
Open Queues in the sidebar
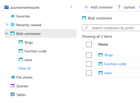tap(22, 86)
